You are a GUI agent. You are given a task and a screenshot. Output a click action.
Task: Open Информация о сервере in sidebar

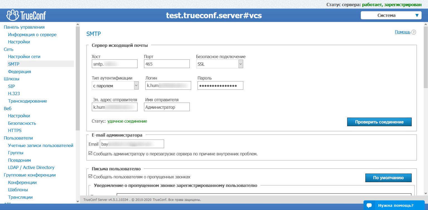pos(32,35)
